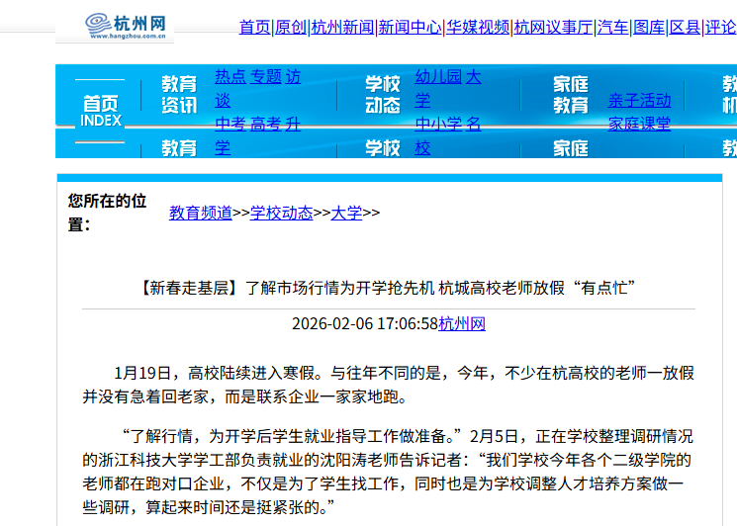Go to 首页 in top navigation
This screenshot has height=526, width=737.
[254, 27]
